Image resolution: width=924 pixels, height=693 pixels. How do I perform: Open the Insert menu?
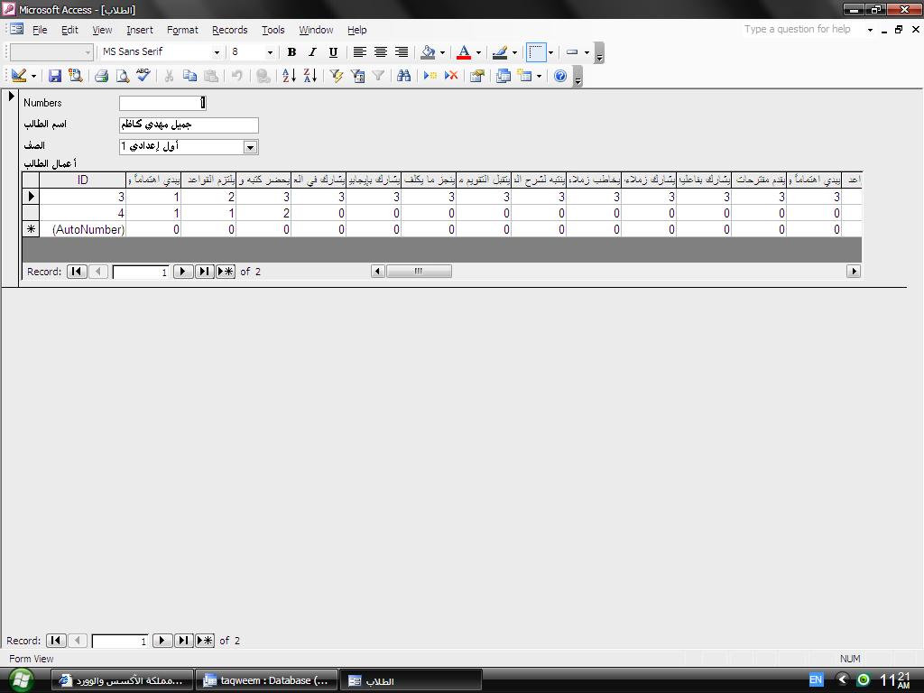140,30
